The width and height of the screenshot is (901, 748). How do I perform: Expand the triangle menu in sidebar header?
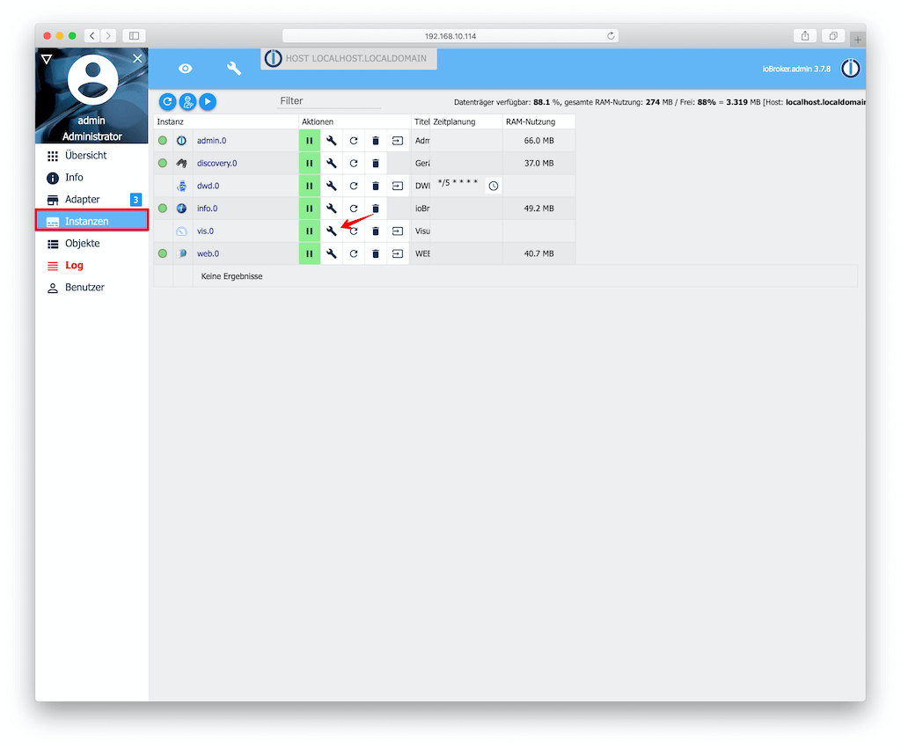[48, 59]
